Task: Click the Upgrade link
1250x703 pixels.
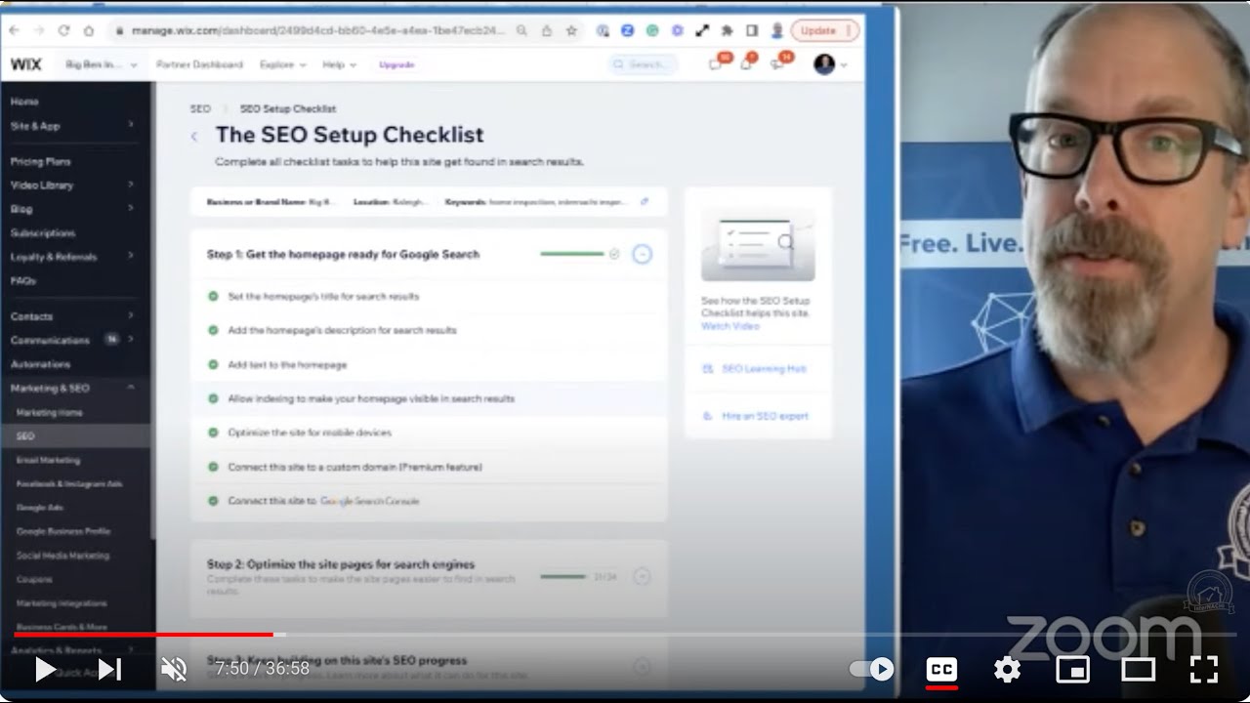Action: [x=396, y=64]
